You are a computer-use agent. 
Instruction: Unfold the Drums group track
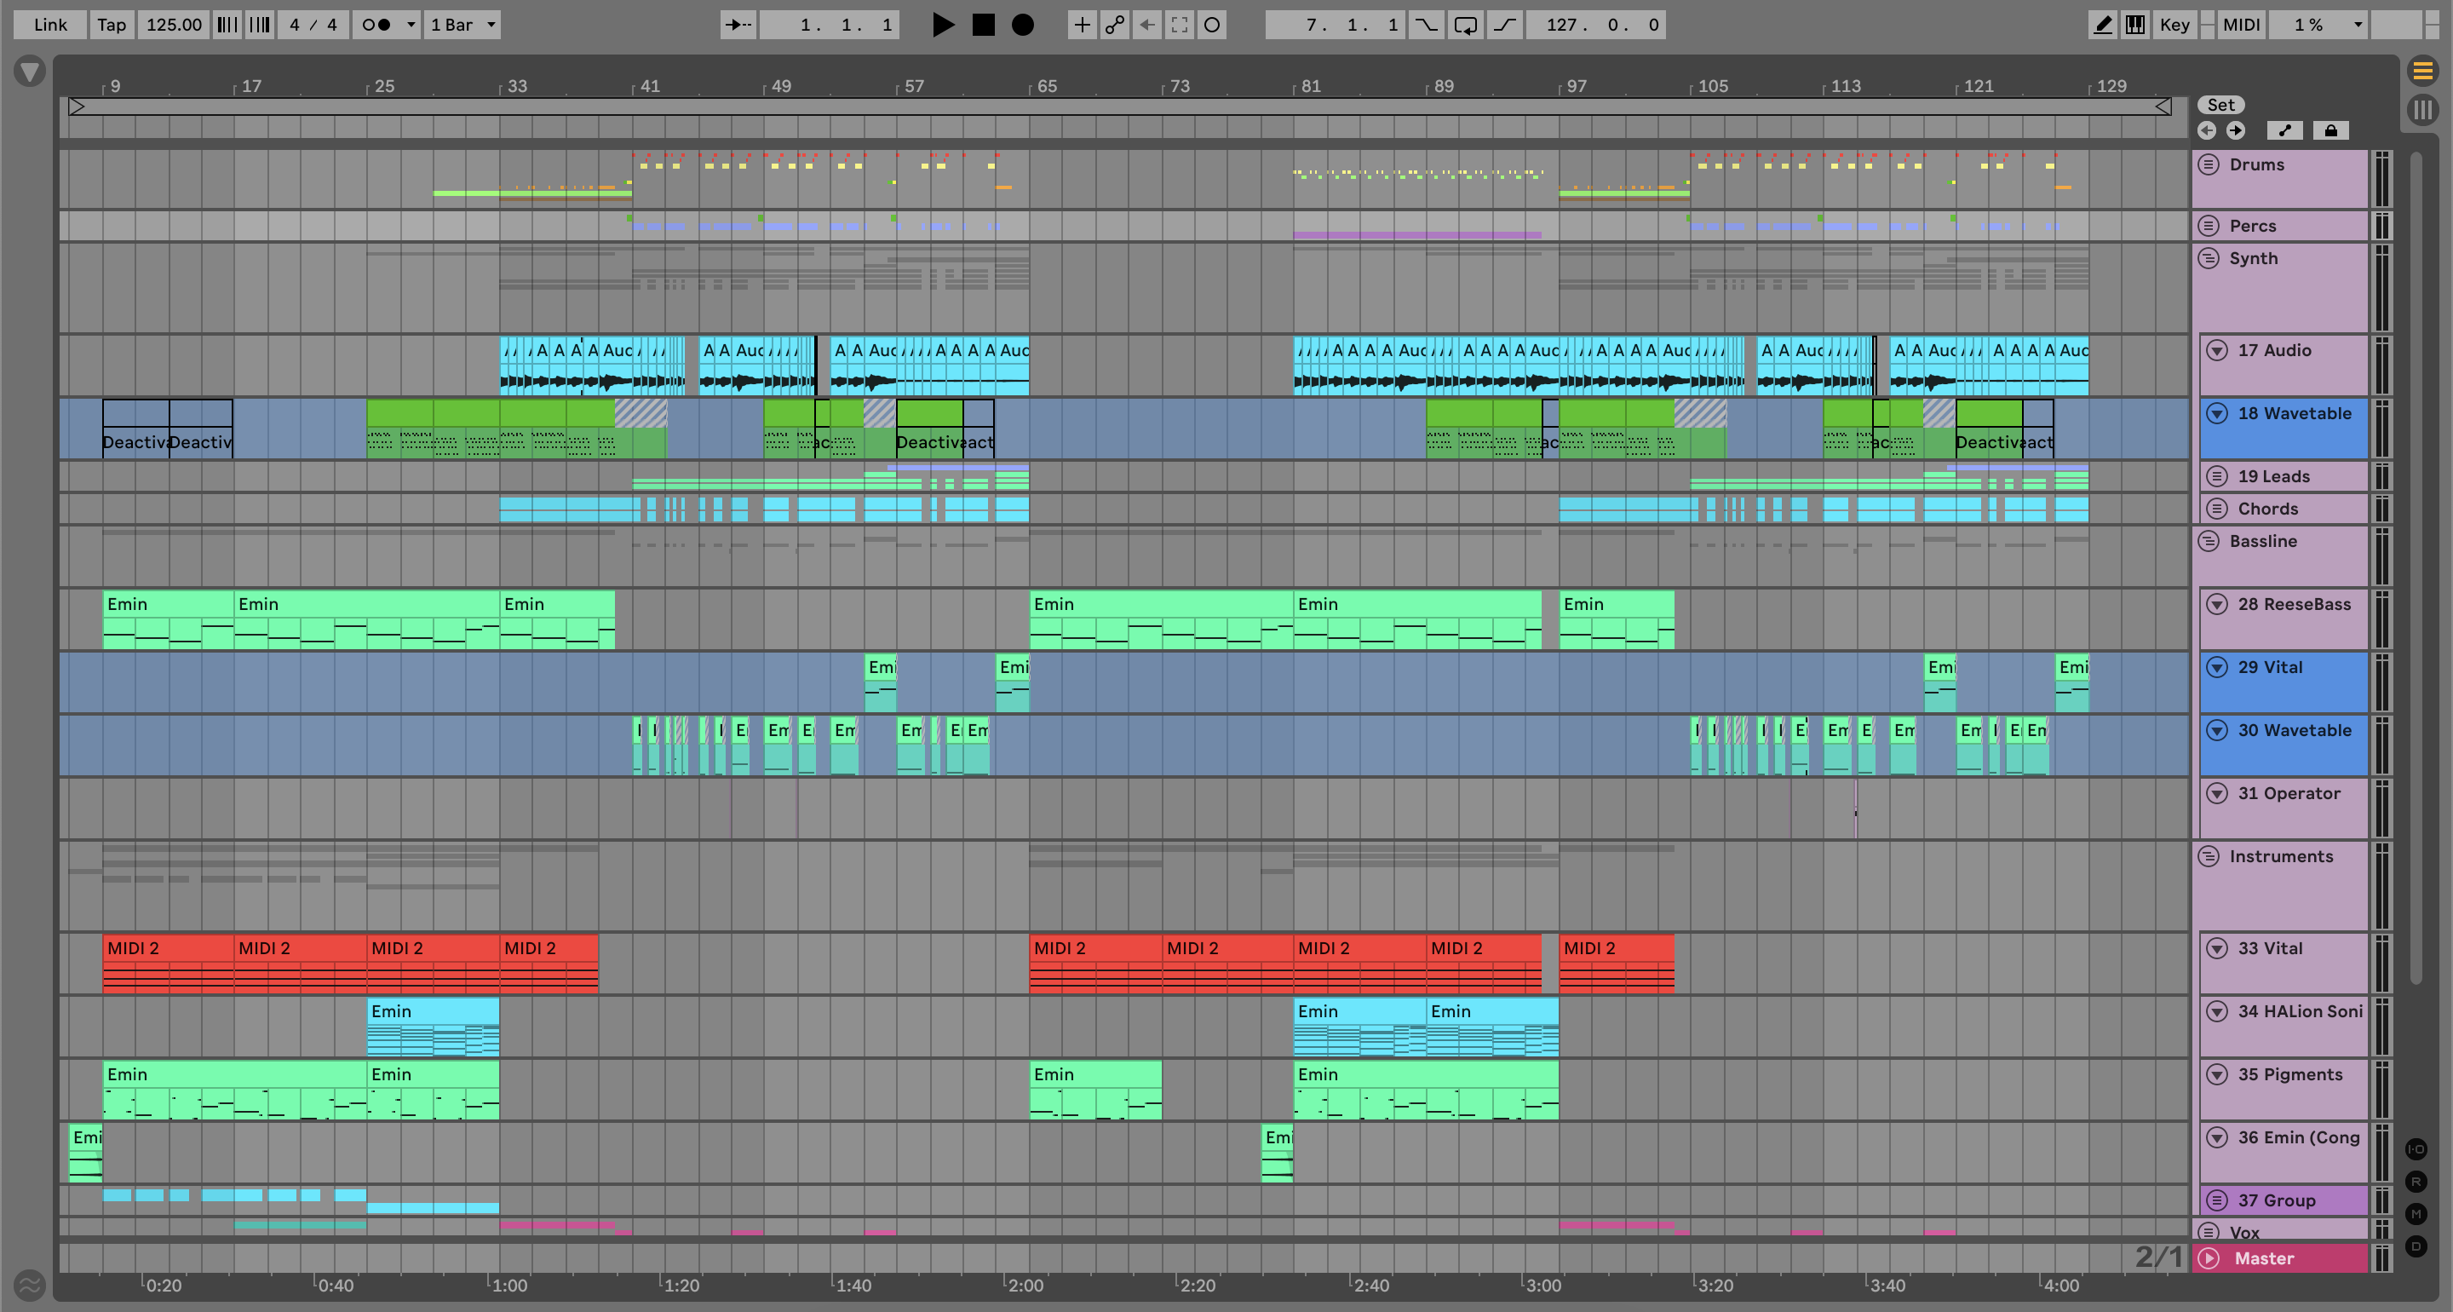click(x=2209, y=164)
